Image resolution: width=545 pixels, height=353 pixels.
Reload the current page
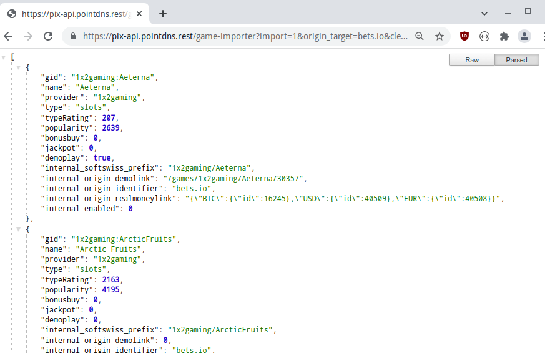tap(48, 36)
